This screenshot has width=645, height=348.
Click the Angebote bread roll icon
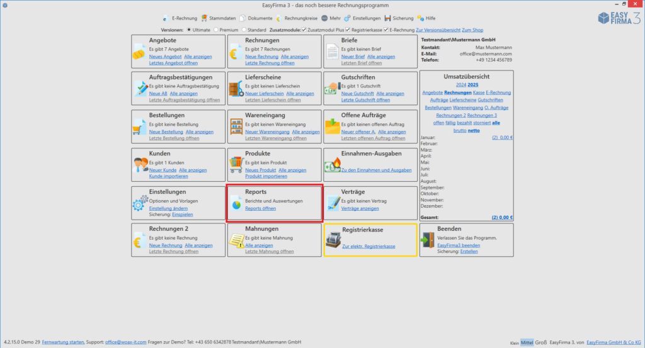(x=139, y=53)
